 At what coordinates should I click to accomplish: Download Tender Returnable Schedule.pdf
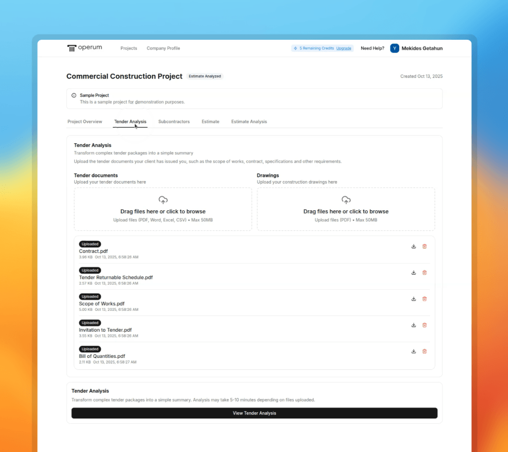[x=413, y=273]
